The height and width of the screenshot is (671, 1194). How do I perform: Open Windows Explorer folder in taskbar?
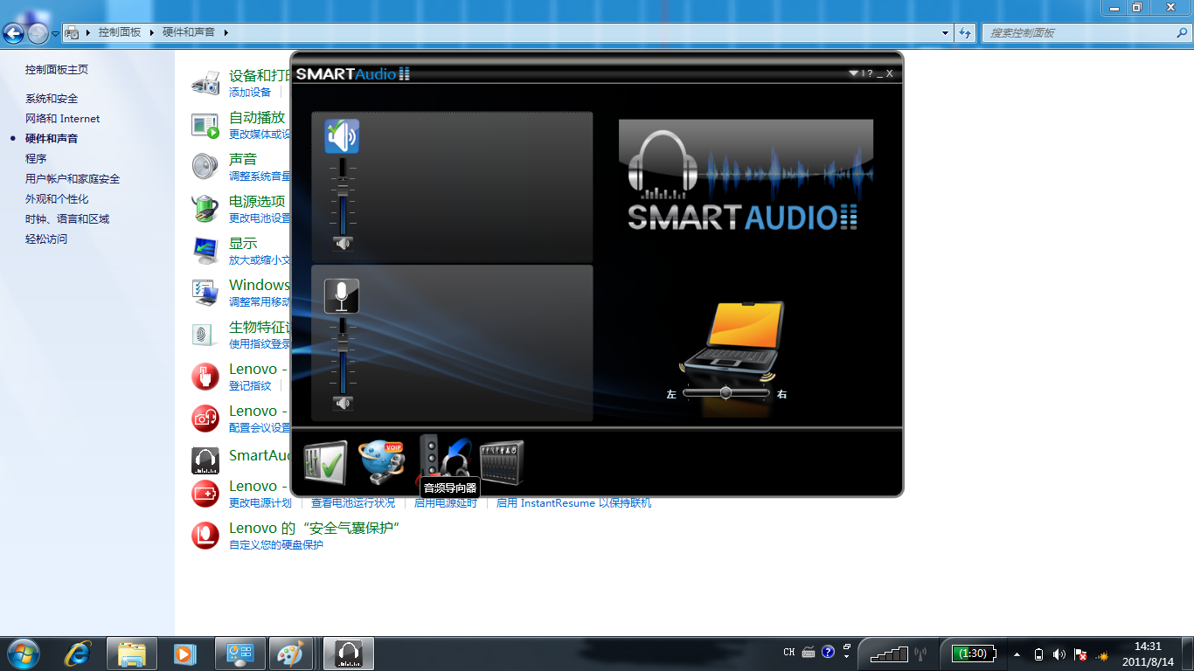click(x=132, y=654)
